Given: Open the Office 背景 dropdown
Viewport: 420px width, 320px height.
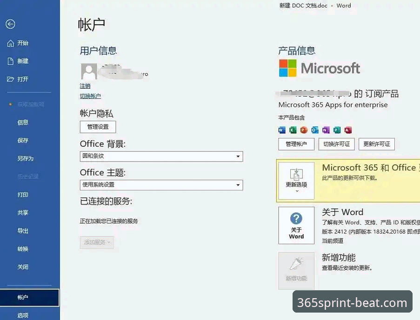Looking at the screenshot, I should pos(161,156).
